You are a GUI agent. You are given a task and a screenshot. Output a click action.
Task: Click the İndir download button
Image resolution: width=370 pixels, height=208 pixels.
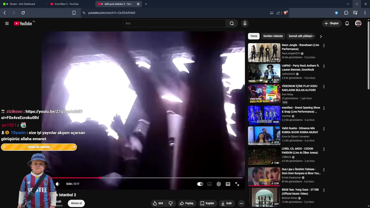227,203
